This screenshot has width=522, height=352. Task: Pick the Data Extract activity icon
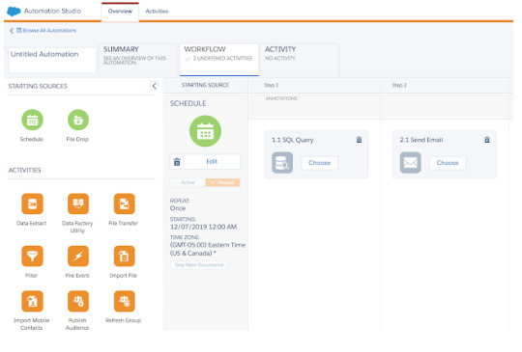(32, 203)
